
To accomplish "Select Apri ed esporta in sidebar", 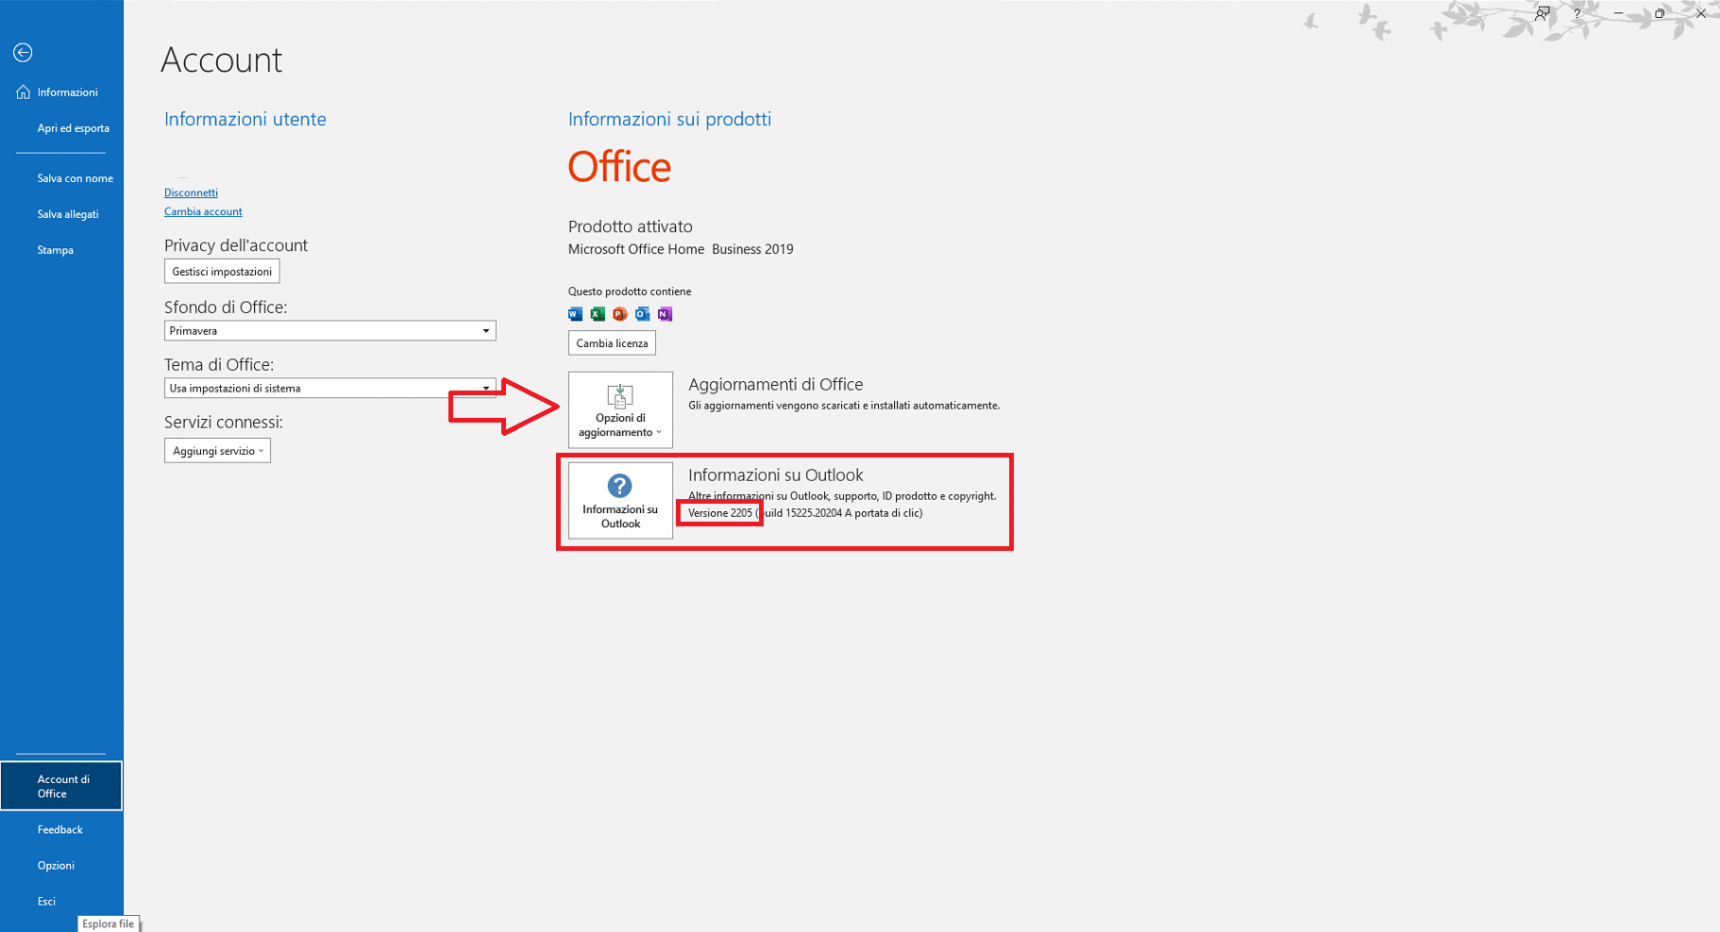I will (x=61, y=128).
